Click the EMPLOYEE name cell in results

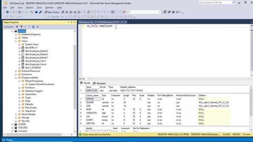92,91
